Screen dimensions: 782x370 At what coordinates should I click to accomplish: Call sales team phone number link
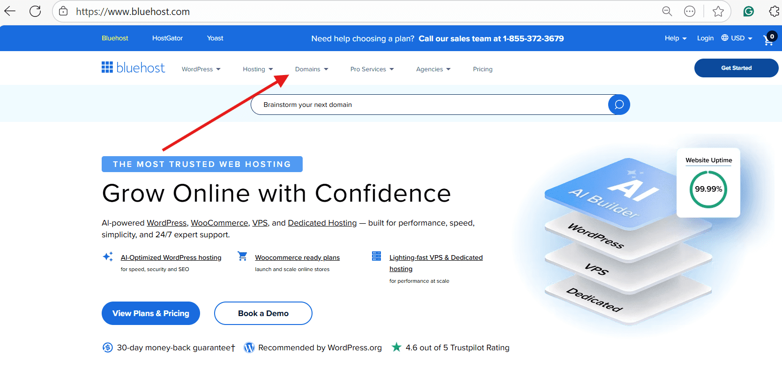pos(491,38)
